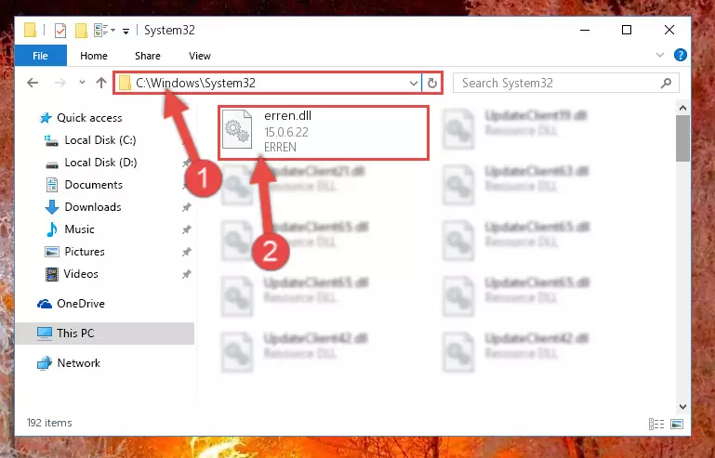Click the vertical scrollbar thumb
The height and width of the screenshot is (458, 715).
coord(682,138)
